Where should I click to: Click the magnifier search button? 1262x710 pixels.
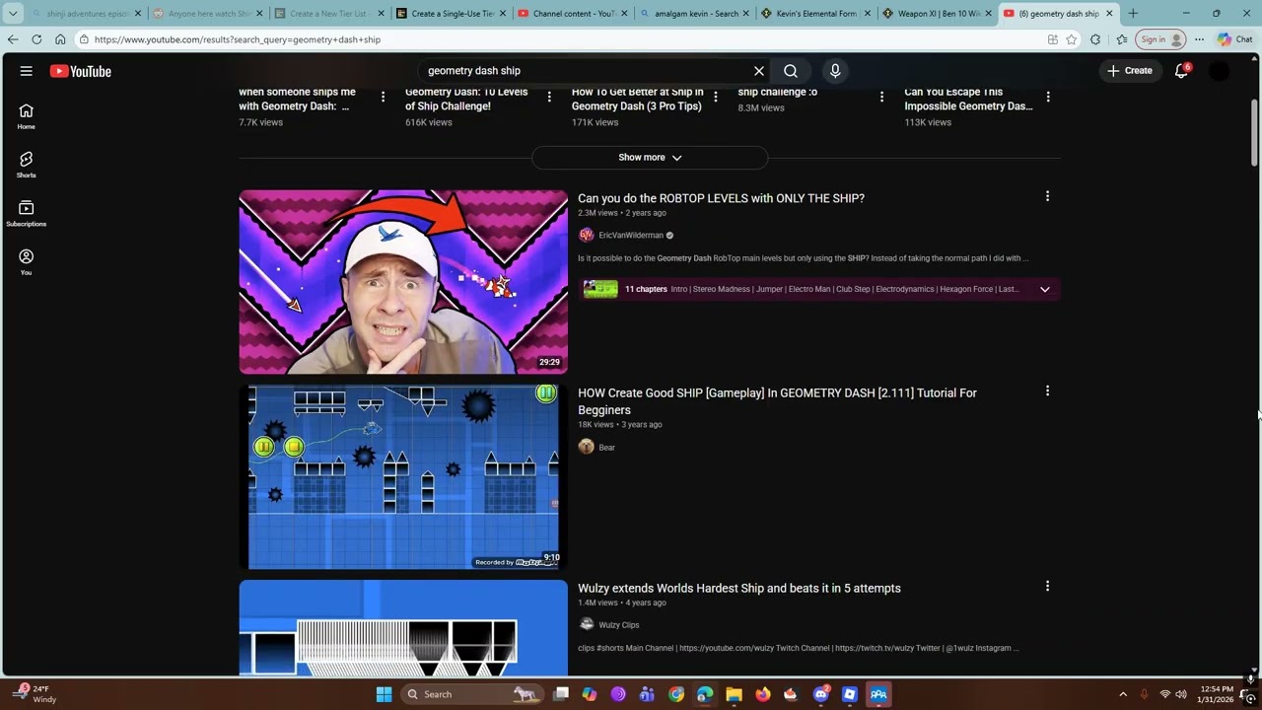pos(791,71)
